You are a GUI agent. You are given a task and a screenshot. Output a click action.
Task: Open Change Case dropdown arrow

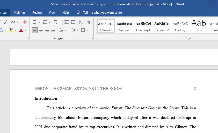[x=17, y=22]
